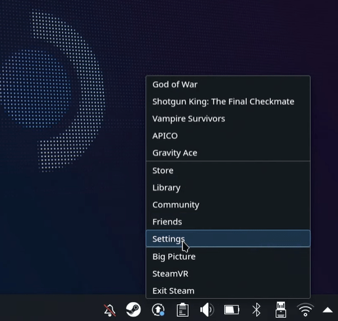Viewport: 338px width, 321px height.
Task: Open the audio volume tray icon
Action: 207,309
